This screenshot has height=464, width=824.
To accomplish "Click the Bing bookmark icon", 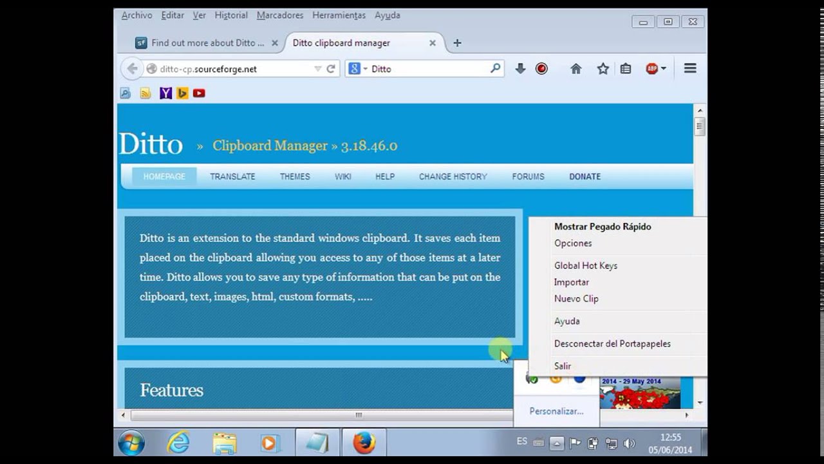I will click(182, 93).
